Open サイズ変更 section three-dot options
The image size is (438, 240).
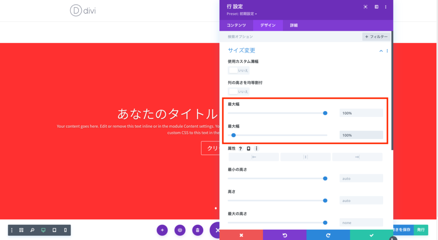coord(387,51)
